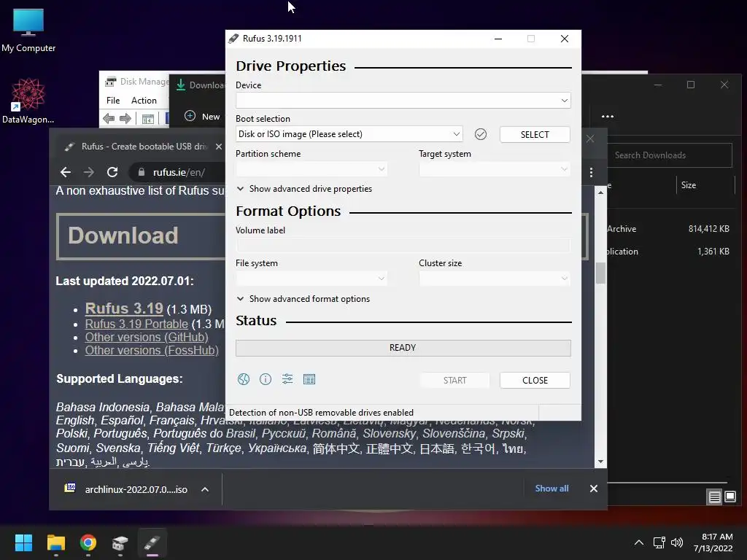The height and width of the screenshot is (560, 747).
Task: Show hidden tray icons chevron
Action: click(639, 542)
